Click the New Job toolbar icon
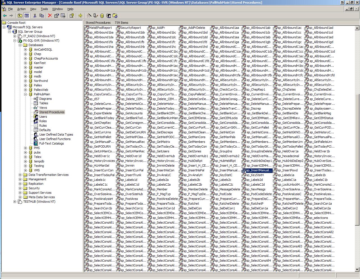 [115, 16]
